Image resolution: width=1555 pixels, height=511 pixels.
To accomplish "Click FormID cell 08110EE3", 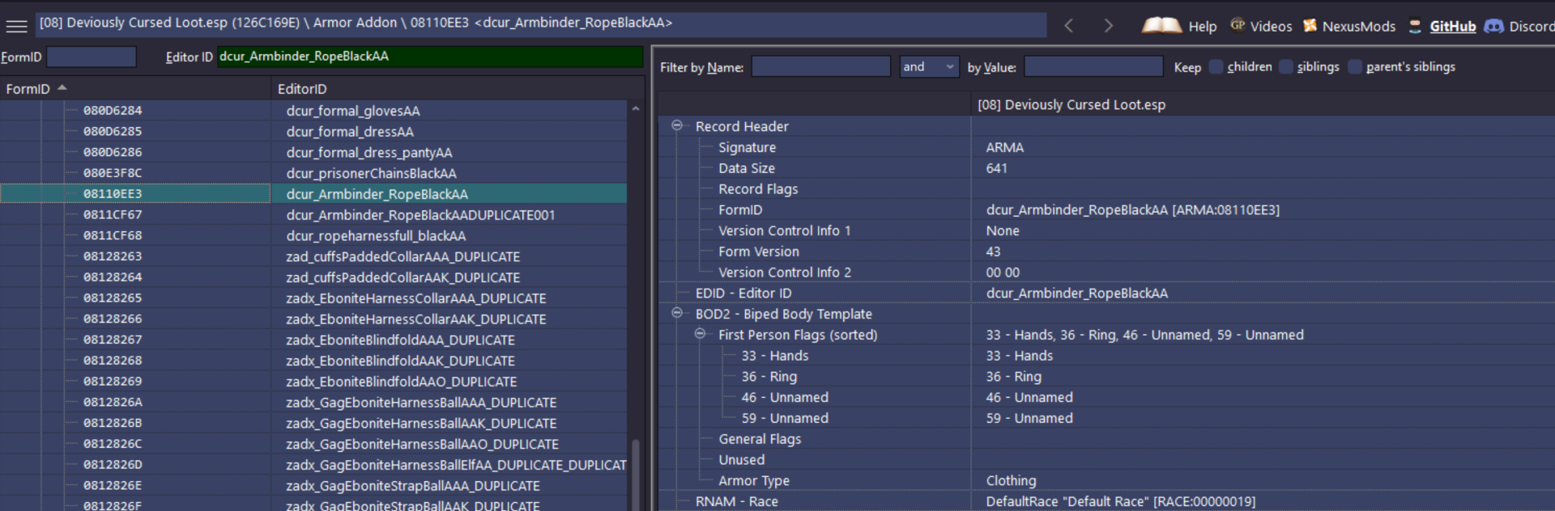I will pos(113,194).
